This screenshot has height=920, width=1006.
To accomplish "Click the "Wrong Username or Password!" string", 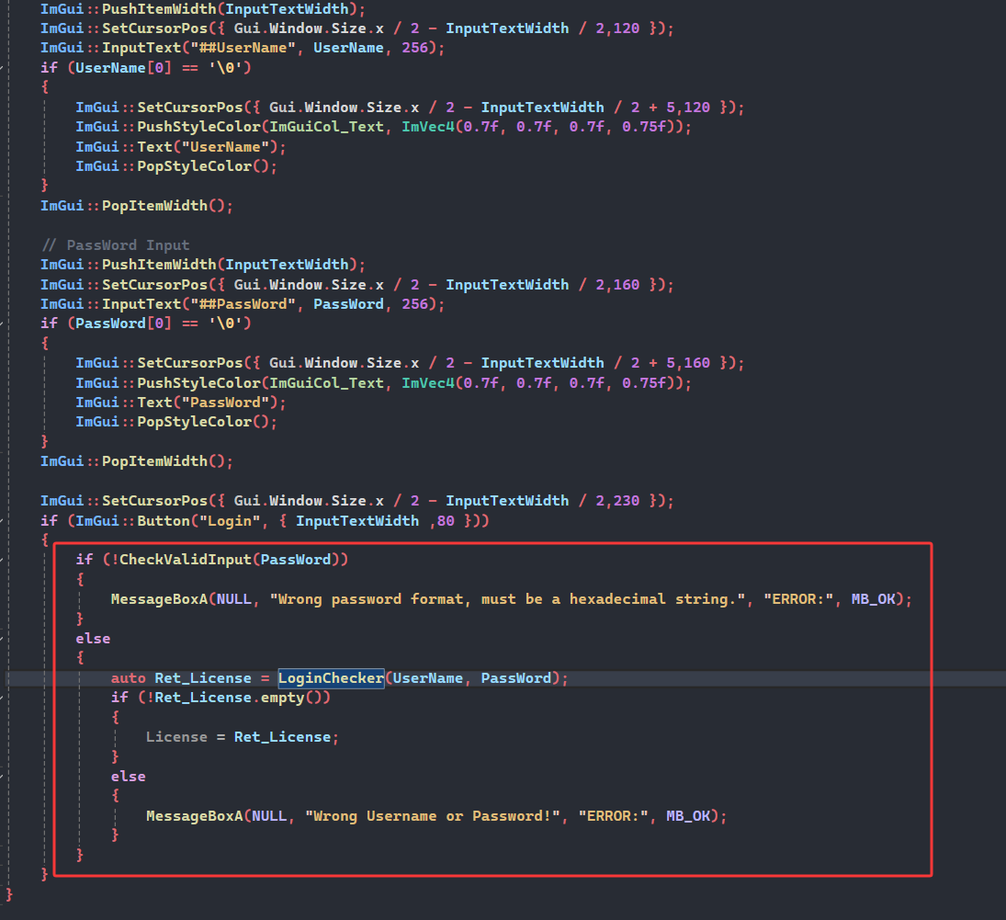I will [x=435, y=816].
